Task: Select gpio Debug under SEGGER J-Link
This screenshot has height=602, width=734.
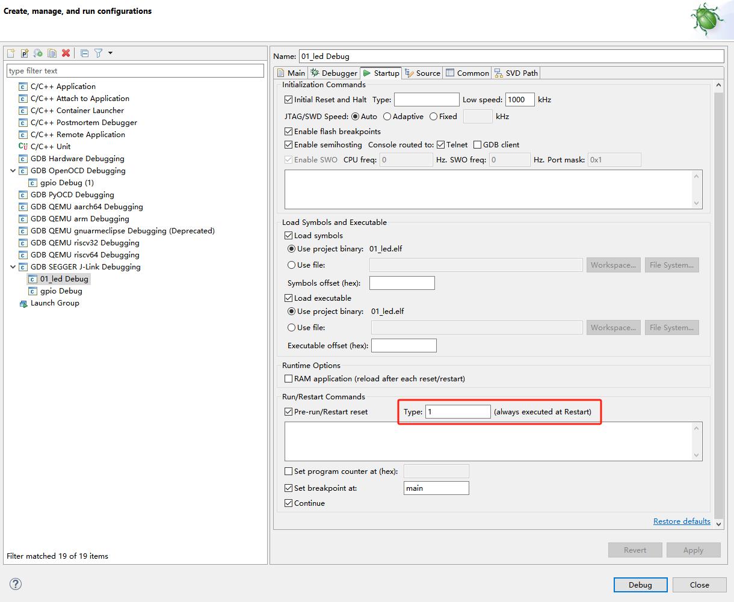Action: tap(61, 291)
